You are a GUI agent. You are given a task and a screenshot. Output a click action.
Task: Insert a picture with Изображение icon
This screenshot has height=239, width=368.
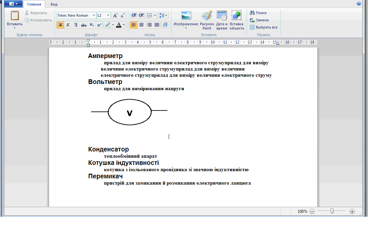186,16
